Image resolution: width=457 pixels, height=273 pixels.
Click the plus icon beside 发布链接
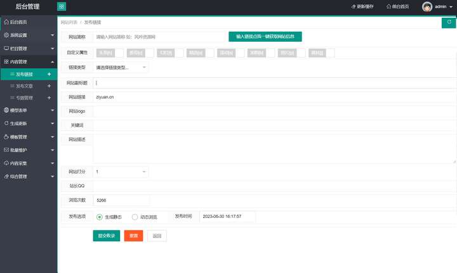click(49, 75)
